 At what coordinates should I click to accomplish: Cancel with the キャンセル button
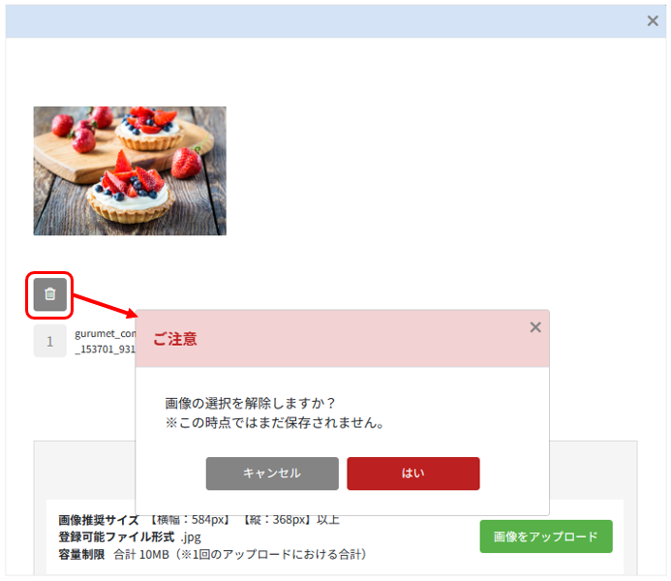(272, 474)
